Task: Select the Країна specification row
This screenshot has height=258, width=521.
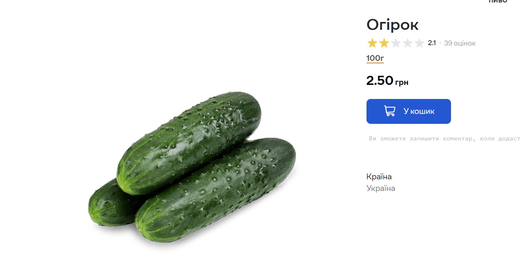Action: (378, 176)
